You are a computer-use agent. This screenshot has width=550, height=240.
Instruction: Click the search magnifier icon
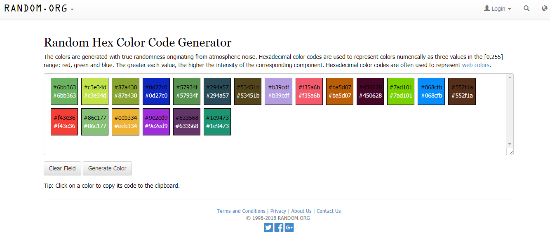pyautogui.click(x=526, y=8)
